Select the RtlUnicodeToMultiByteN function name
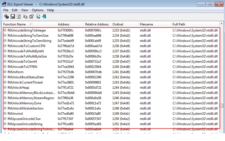 (26, 51)
